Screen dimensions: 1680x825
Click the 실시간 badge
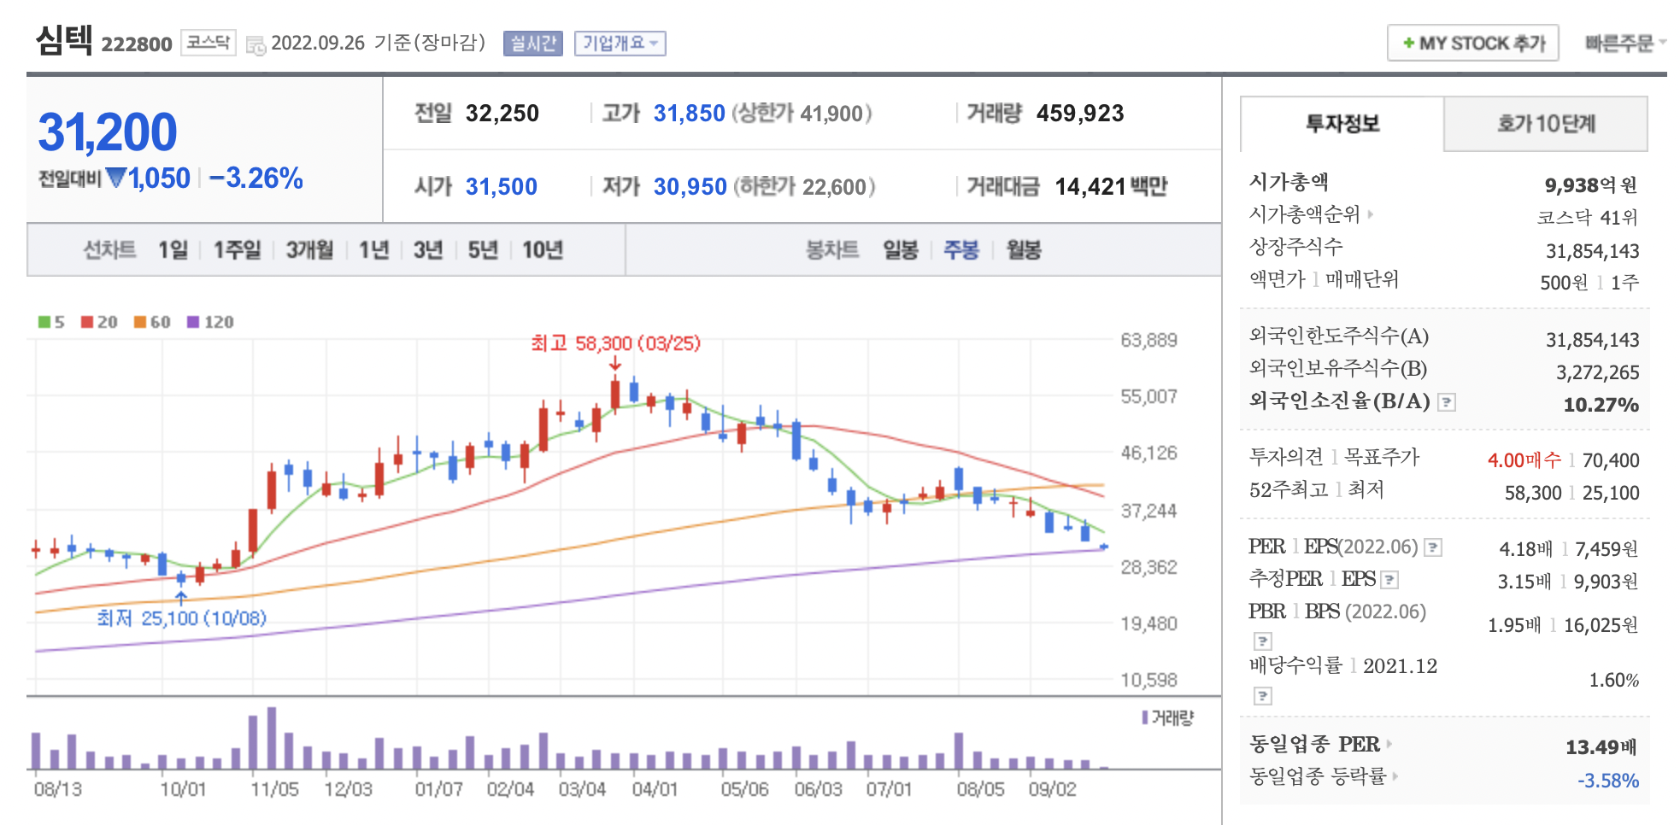pyautogui.click(x=533, y=43)
